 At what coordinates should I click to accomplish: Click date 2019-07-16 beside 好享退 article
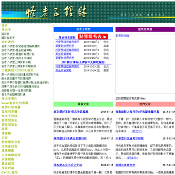[x=107, y=112]
